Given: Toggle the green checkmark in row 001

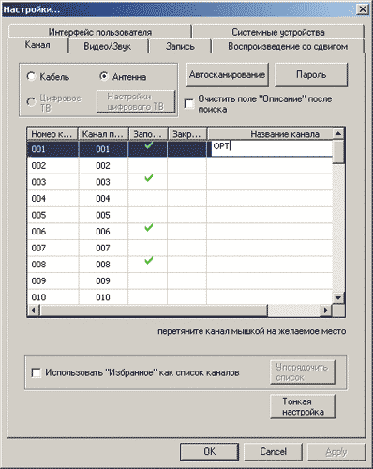Looking at the screenshot, I should tap(149, 145).
